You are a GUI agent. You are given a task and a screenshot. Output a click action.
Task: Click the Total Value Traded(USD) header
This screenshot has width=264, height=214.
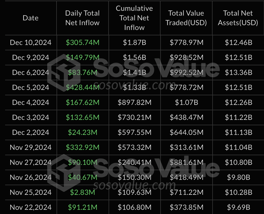click(x=186, y=18)
